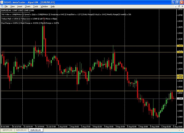Click the 1 Aug 17:00 time label
Image resolution: width=184 pixels, height=133 pixels.
[86, 127]
